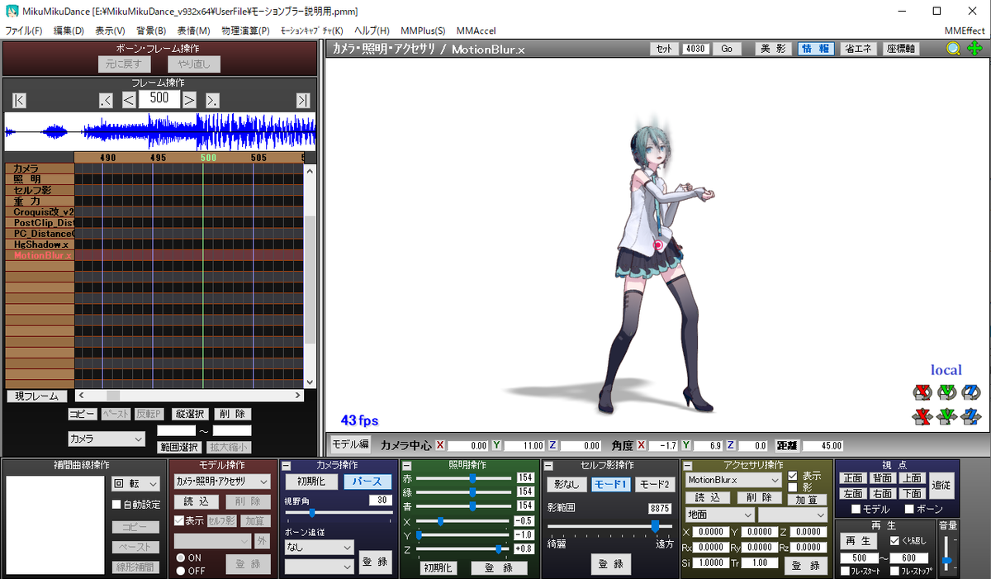The image size is (991, 579).
Task: Click the red X-axis rotation icon
Action: (x=922, y=392)
